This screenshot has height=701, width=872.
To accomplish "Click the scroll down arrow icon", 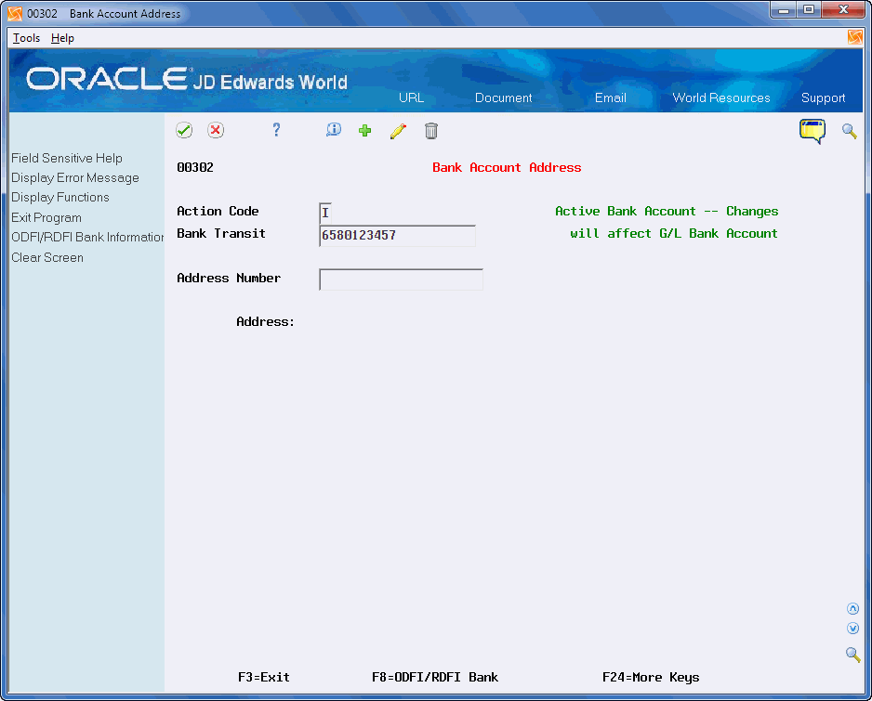I will 852,629.
